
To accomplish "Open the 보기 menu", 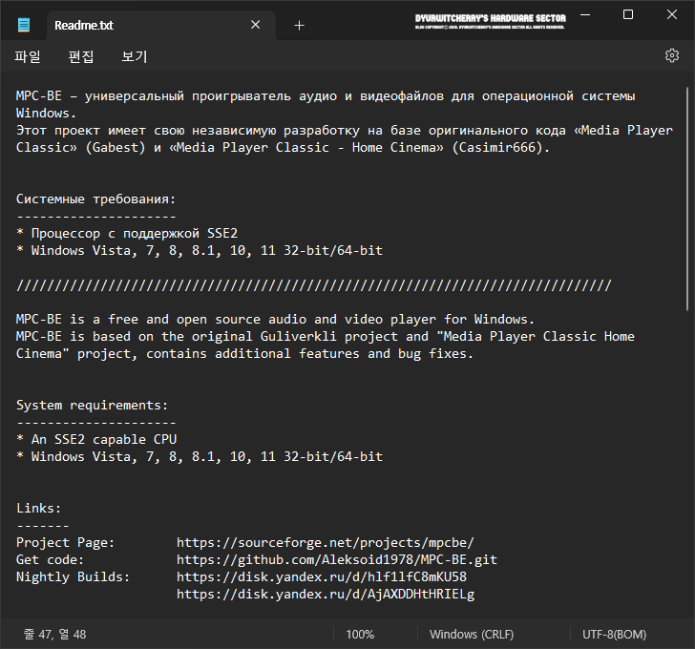I will coord(135,56).
